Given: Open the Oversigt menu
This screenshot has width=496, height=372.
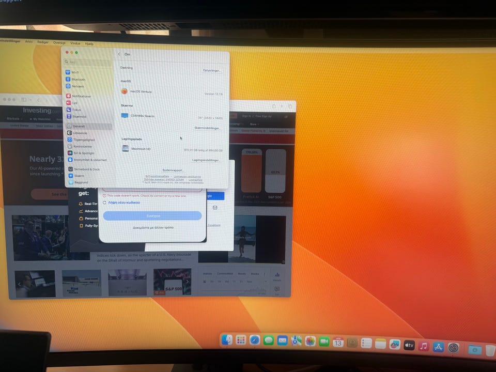Looking at the screenshot, I should 59,43.
